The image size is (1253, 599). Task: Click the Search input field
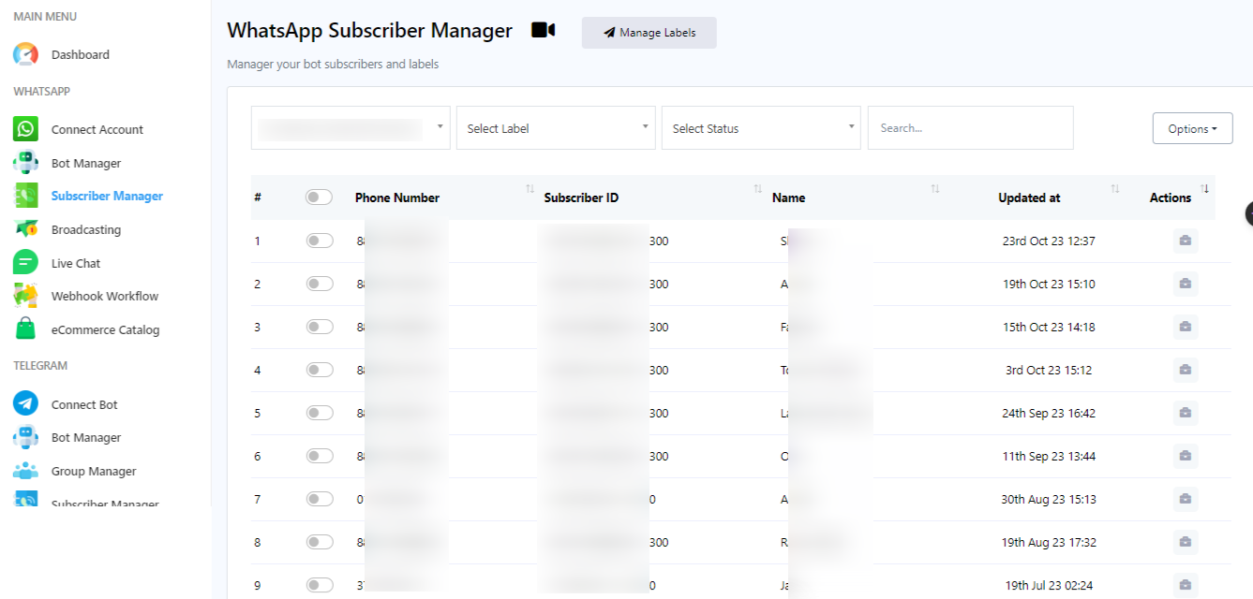[970, 128]
